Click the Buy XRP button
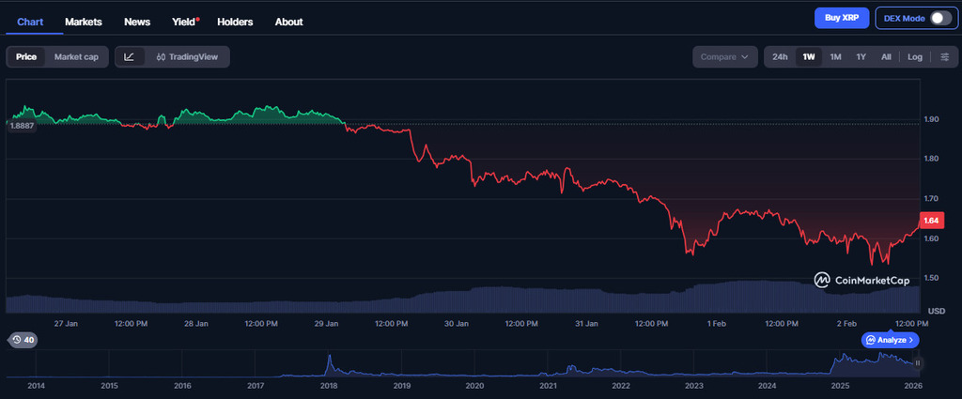The image size is (962, 399). (842, 18)
